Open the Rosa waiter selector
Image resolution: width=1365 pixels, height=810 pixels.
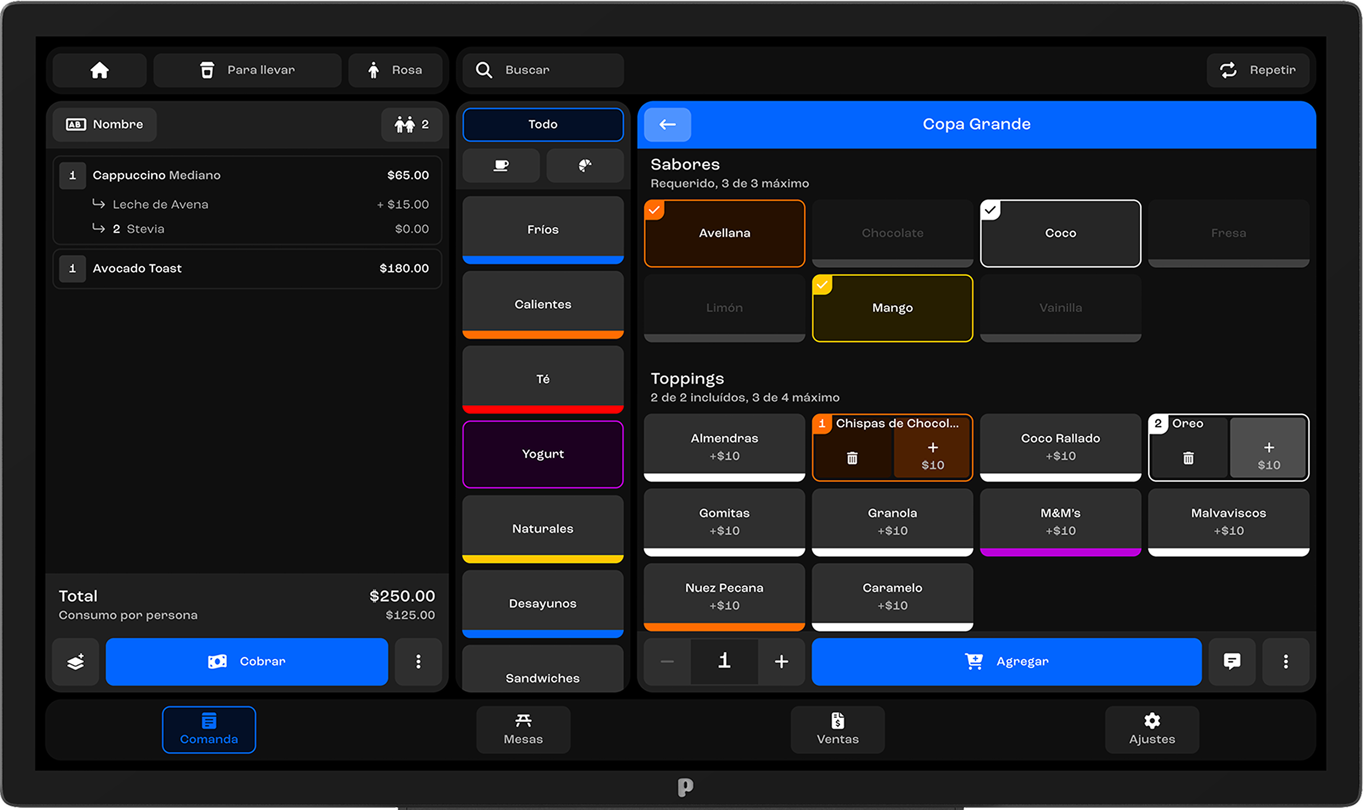click(x=395, y=70)
